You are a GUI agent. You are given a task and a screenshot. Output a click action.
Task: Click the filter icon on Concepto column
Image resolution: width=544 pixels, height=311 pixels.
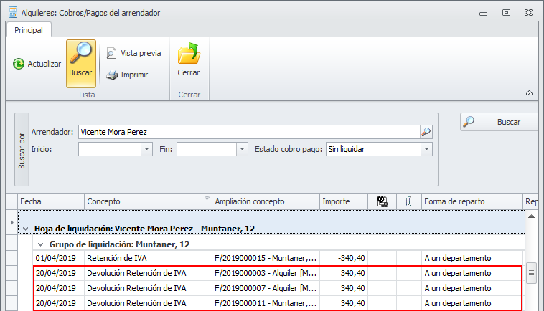coord(207,198)
